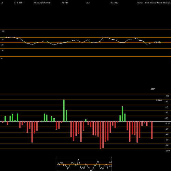
Task: Click the RSI axis label 100
Action: (x=3, y=31)
